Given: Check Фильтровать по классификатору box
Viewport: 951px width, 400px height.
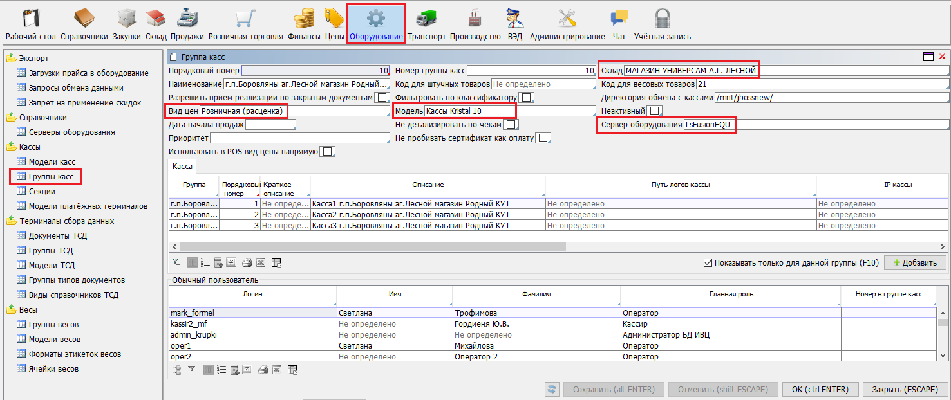Looking at the screenshot, I should [526, 98].
